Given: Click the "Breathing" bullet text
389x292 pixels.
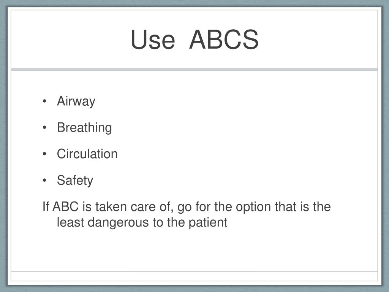Looking at the screenshot, I should tap(84, 128).
